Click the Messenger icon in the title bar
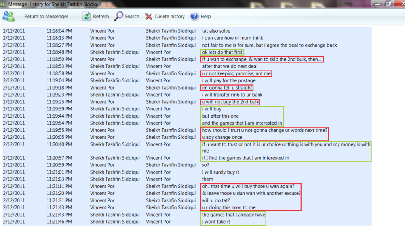The image size is (405, 226). pyautogui.click(x=4, y=4)
